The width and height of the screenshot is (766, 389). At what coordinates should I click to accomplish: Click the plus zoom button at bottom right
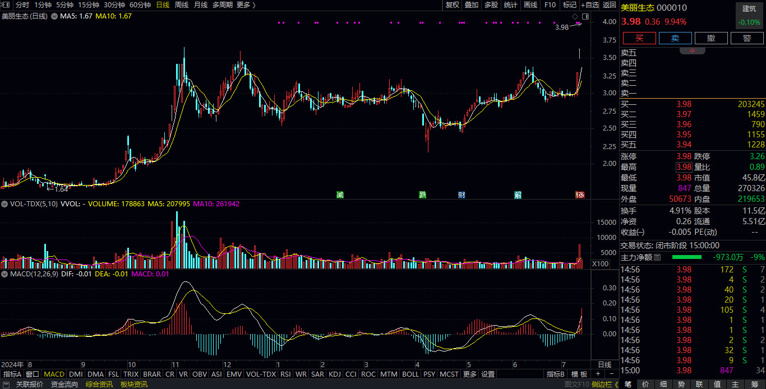(598, 374)
